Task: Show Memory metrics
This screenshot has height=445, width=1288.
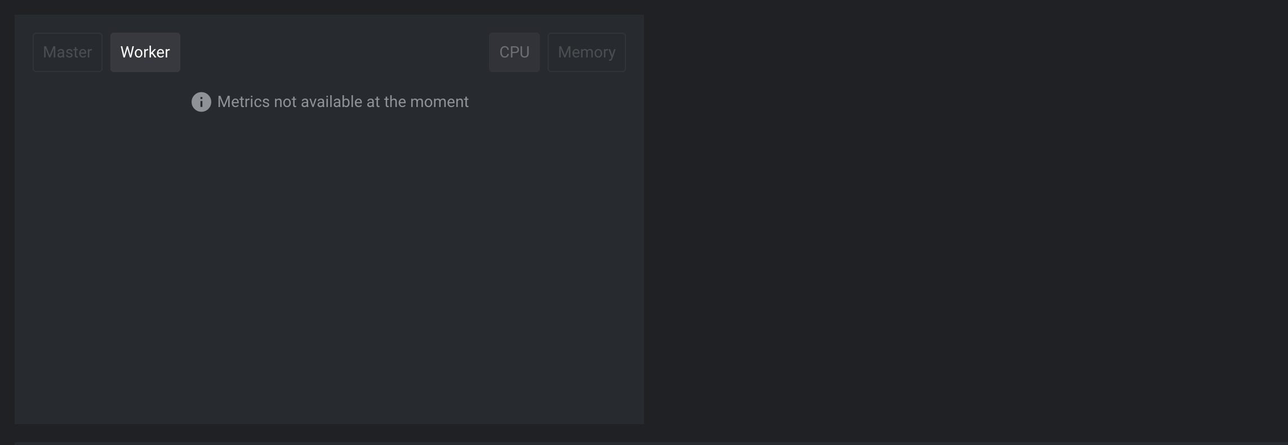Action: [x=587, y=52]
